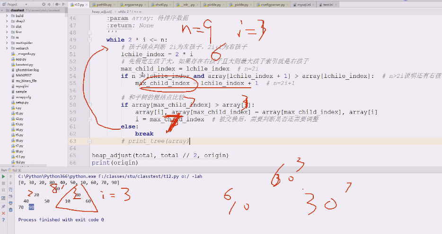Viewport: 442px width, 234px height.
Task: Collapse the classtest root folder
Action: pyautogui.click(x=2, y=10)
